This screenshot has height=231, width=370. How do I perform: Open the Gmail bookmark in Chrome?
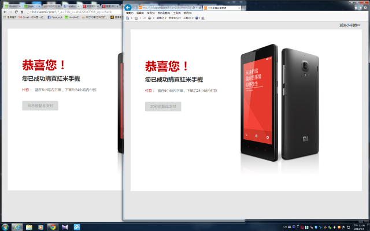click(x=32, y=17)
